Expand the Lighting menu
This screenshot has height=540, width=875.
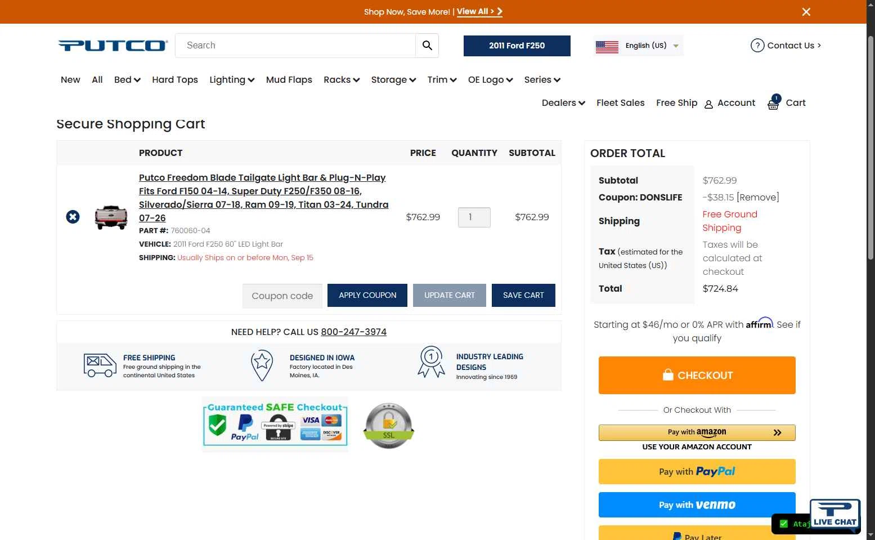click(x=232, y=80)
